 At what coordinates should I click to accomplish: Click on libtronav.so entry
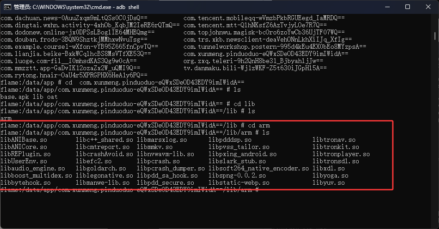tap(334, 140)
